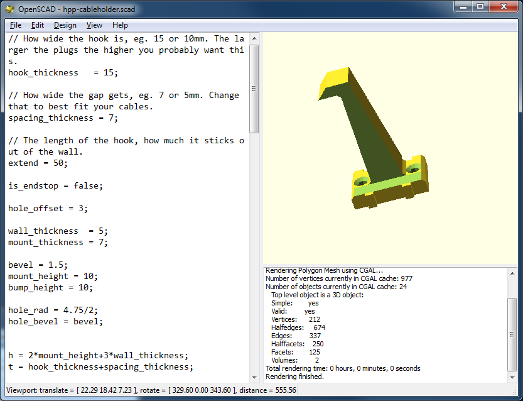Viewport: 523px width, 401px height.
Task: Click the line 'bump_height = 10;'
Action: point(50,287)
